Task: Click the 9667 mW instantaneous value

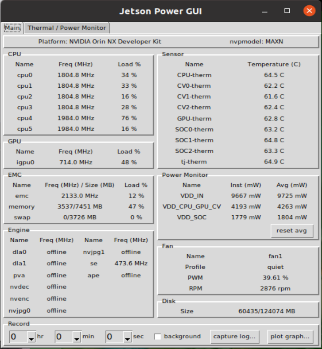Action: (x=246, y=196)
